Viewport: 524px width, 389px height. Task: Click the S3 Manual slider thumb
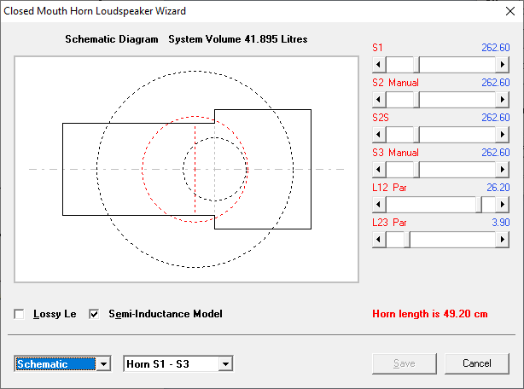tap(416, 170)
